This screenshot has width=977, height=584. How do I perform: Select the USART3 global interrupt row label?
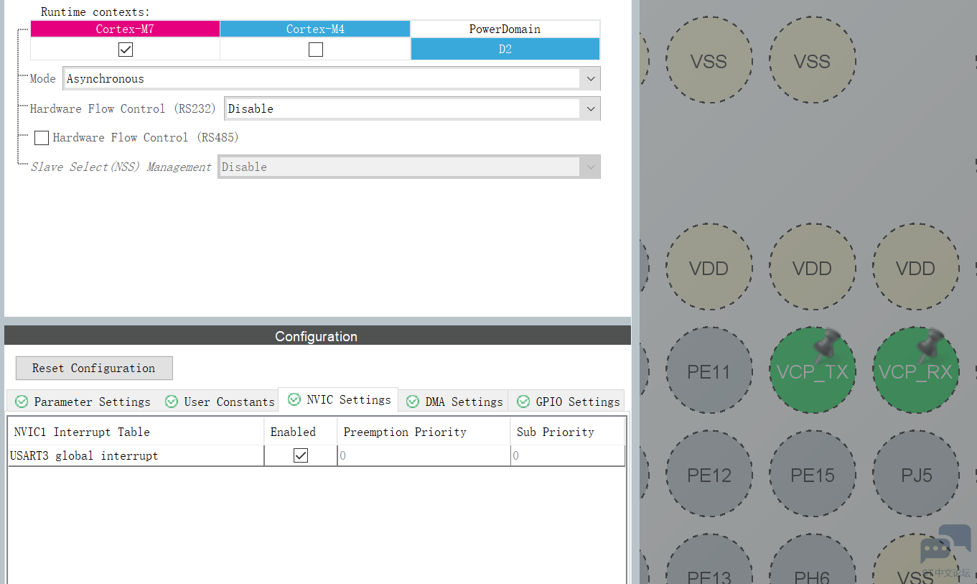[84, 455]
